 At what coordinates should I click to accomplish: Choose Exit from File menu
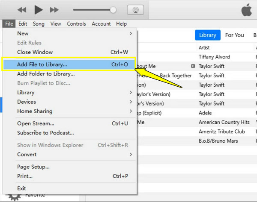(x=70, y=188)
